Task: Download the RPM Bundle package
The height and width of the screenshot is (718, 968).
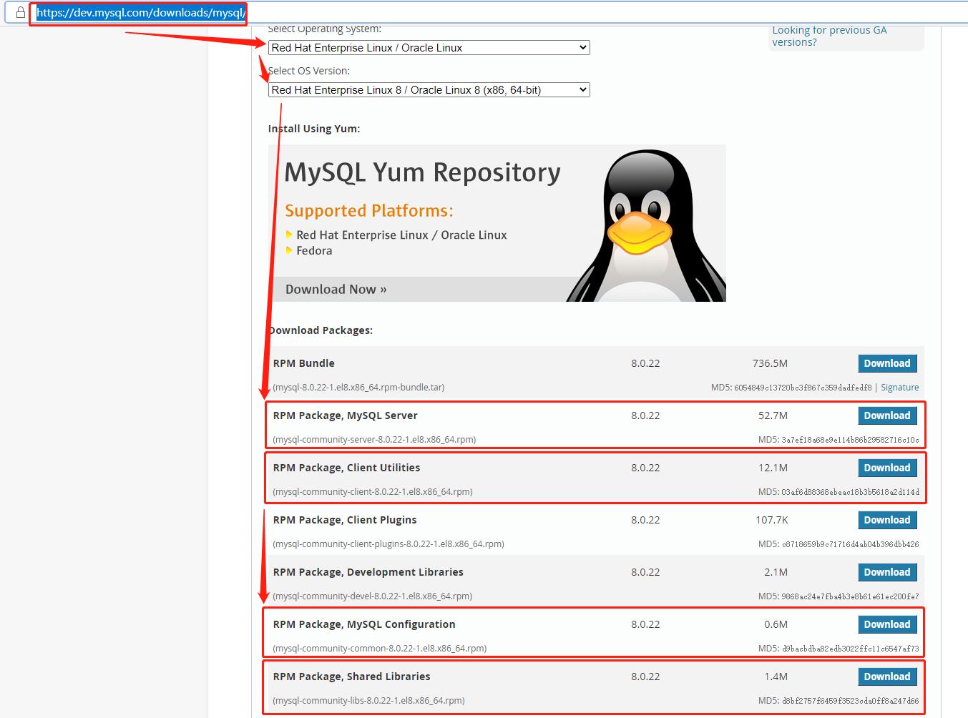Action: [886, 363]
